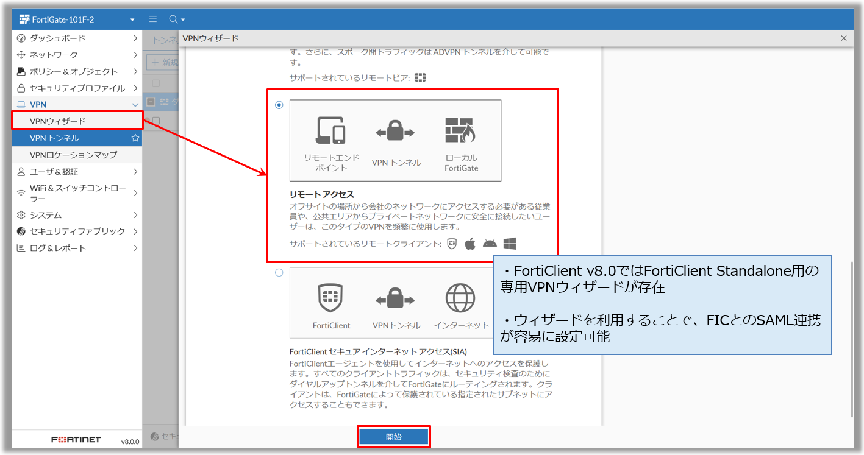Image resolution: width=864 pixels, height=455 pixels.
Task: Expand the ダッシュボード menu chevron
Action: click(x=135, y=38)
